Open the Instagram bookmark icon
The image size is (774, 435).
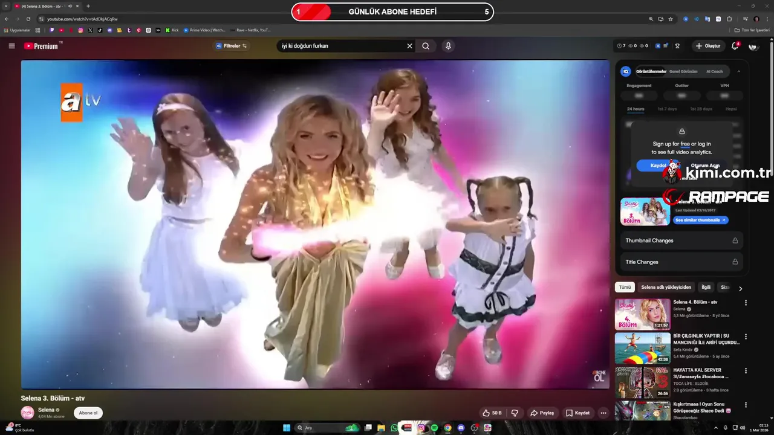tap(80, 30)
